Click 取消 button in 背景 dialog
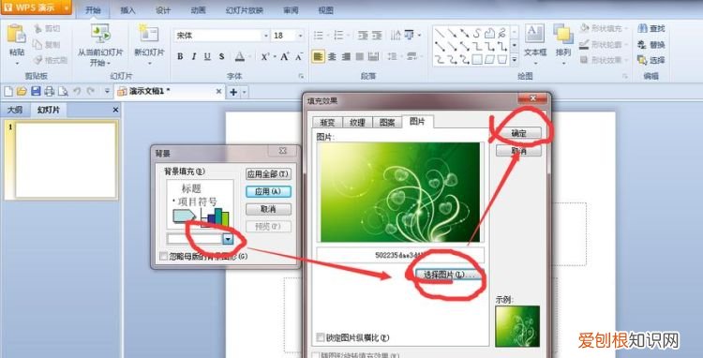 tap(268, 209)
